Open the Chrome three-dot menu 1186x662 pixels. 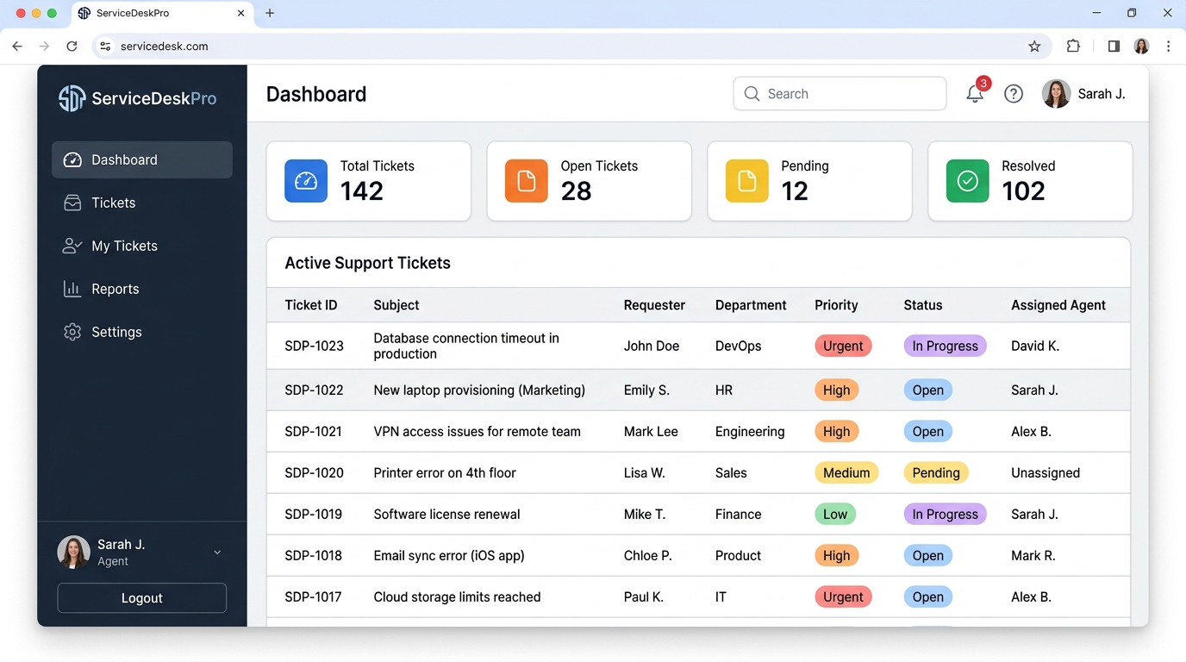click(1168, 47)
